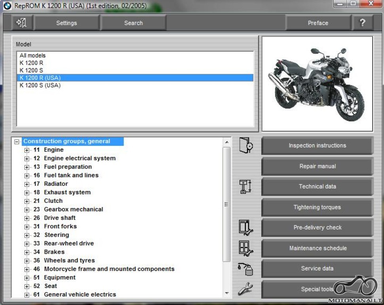The width and height of the screenshot is (384, 305).
Task: Click the BMW logo in title bar
Action: 8,6
